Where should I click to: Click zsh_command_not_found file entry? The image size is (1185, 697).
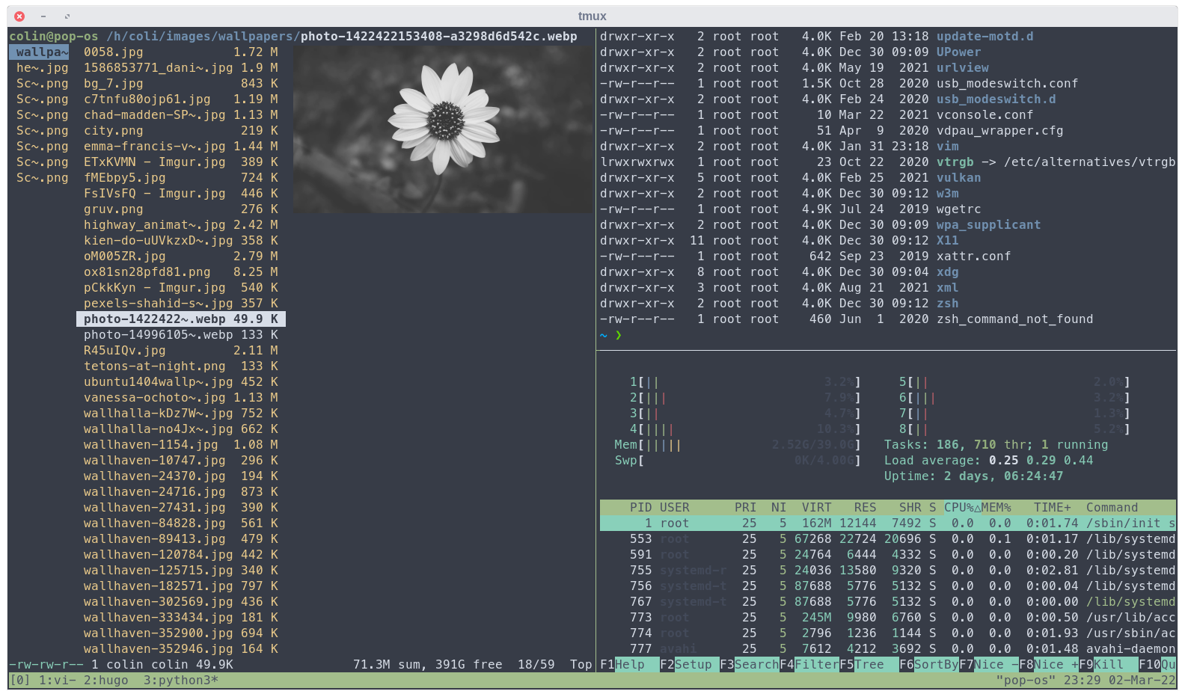pyautogui.click(x=1015, y=319)
